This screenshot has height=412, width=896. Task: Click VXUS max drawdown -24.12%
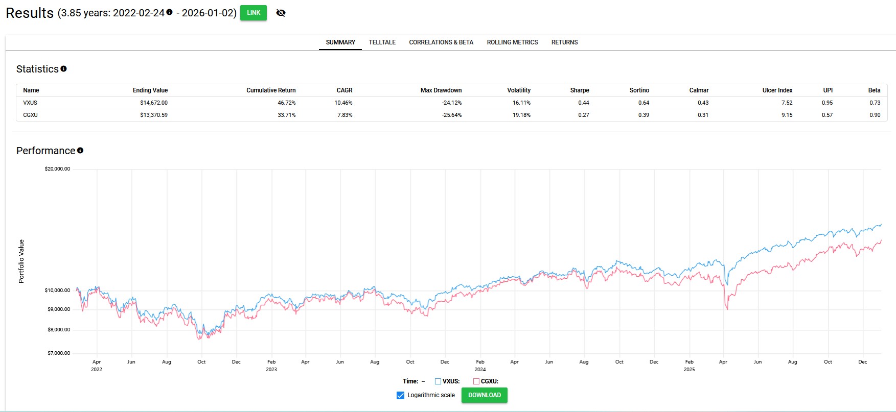[452, 103]
